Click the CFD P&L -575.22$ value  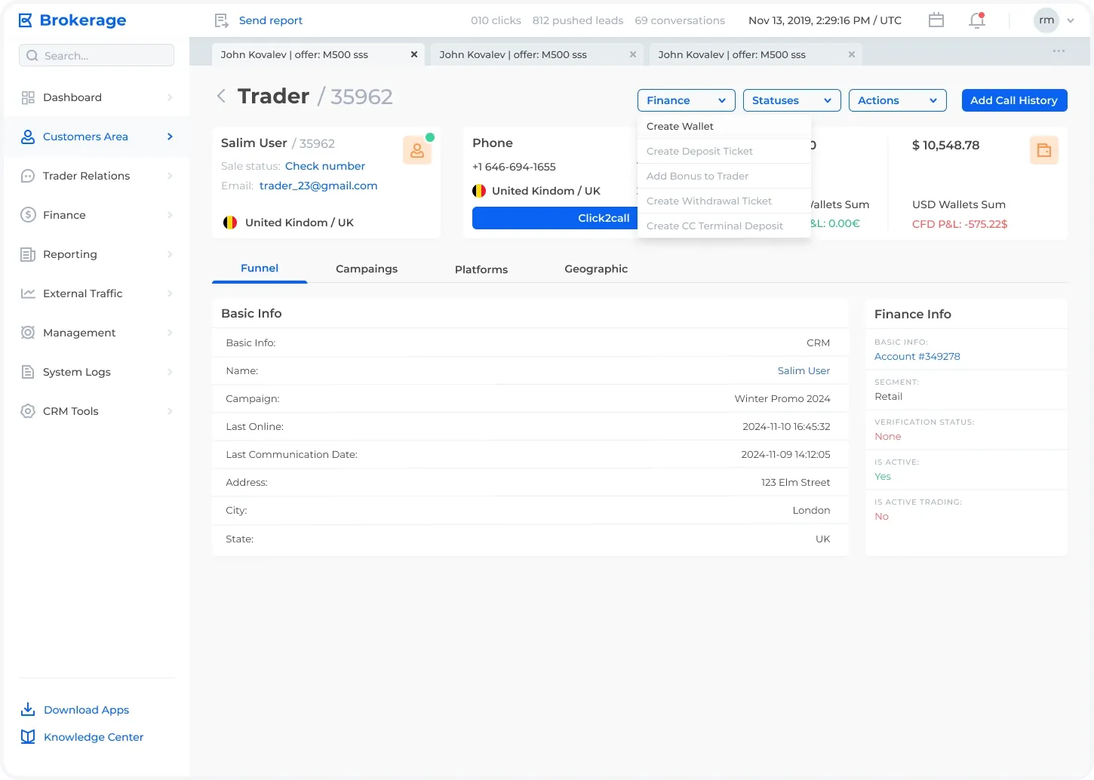point(960,224)
